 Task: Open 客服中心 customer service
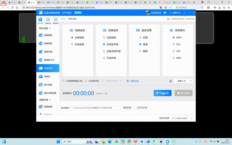point(175,13)
